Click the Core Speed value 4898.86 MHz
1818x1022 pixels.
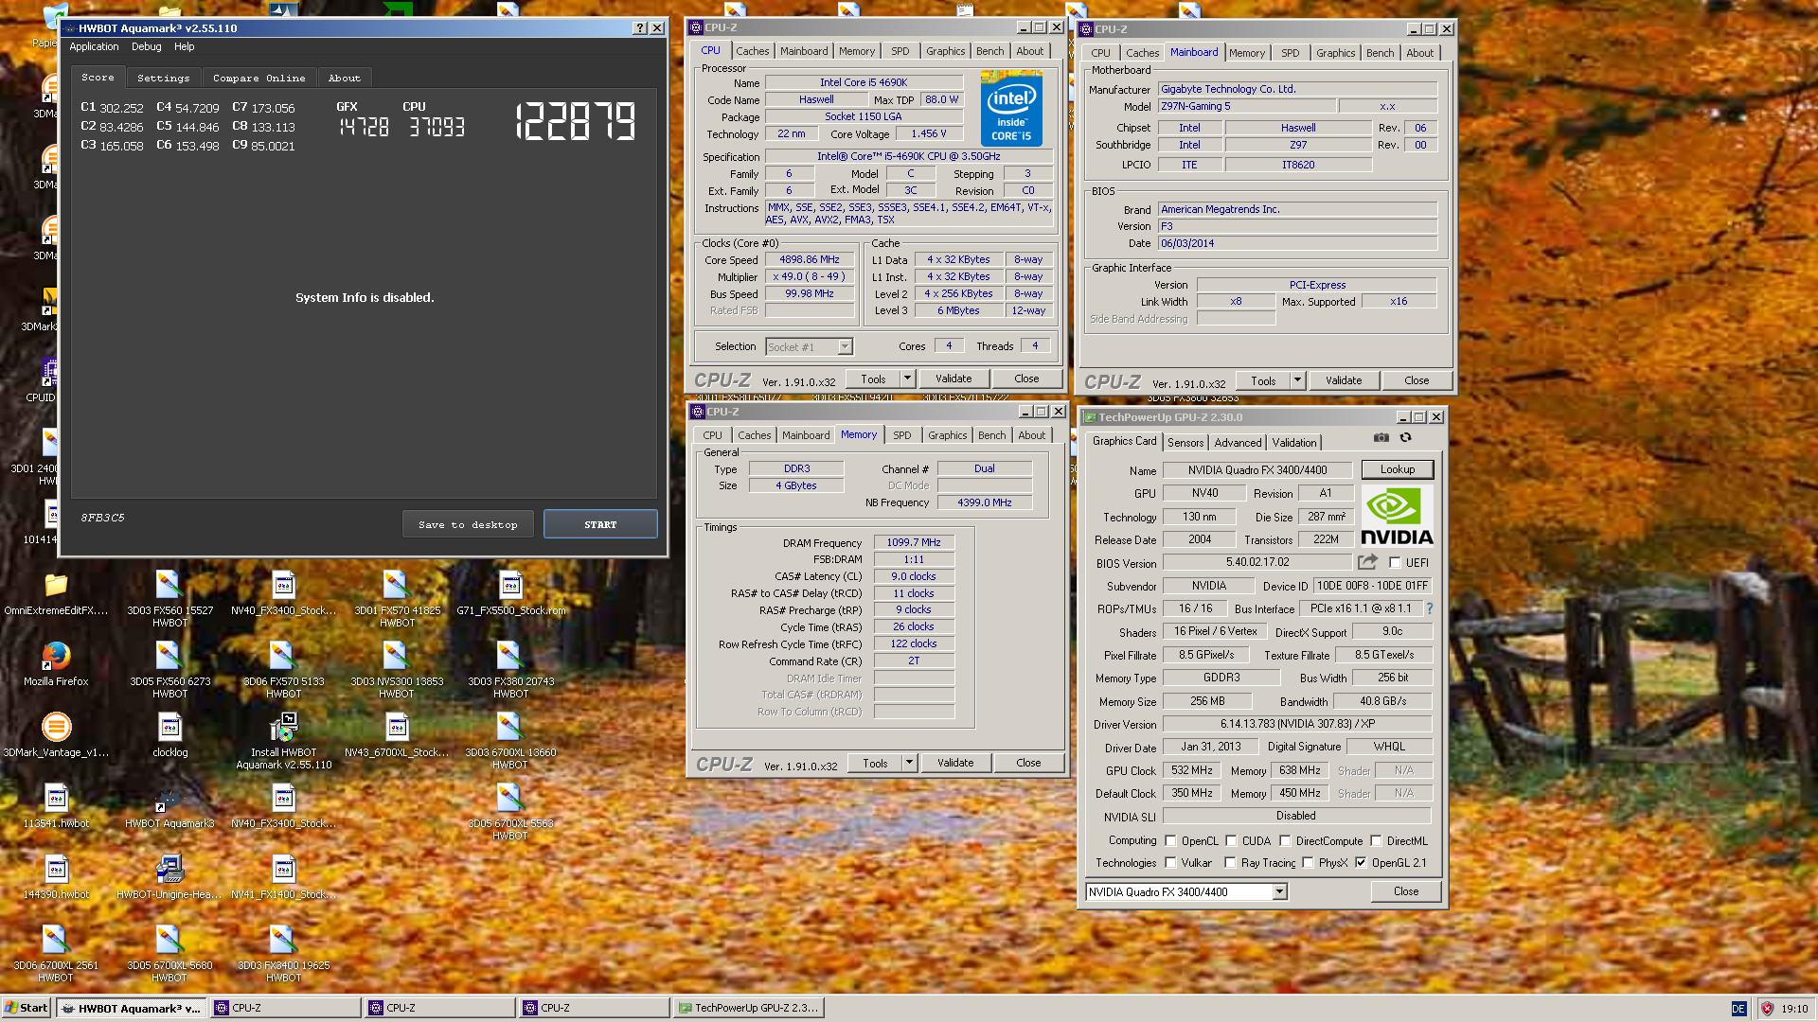tap(809, 259)
